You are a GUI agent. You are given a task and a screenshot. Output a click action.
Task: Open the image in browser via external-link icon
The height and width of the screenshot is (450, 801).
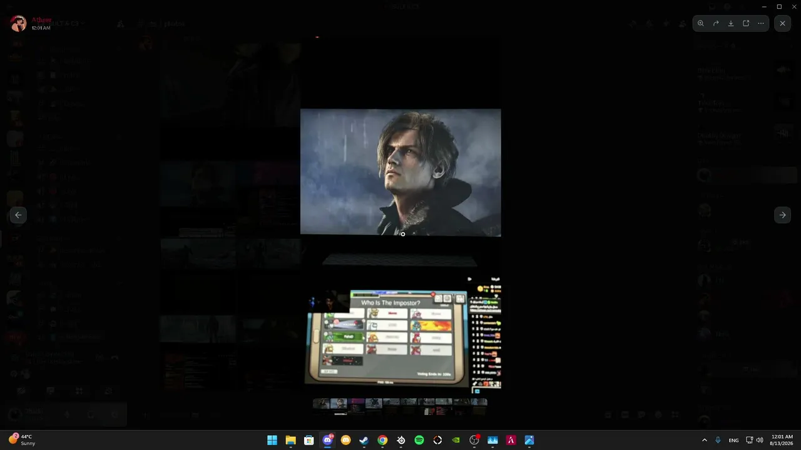[746, 23]
